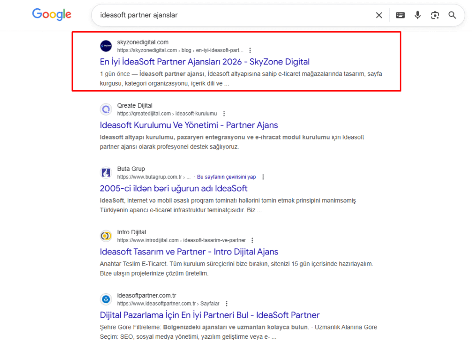Screen dimensions: 472x347
Task: Click into the search query text field
Action: (x=230, y=15)
